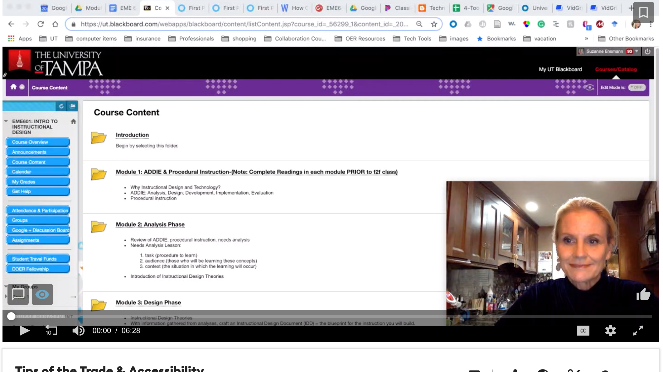This screenshot has height=372, width=663.
Task: Open Announcements menu item
Action: point(38,152)
